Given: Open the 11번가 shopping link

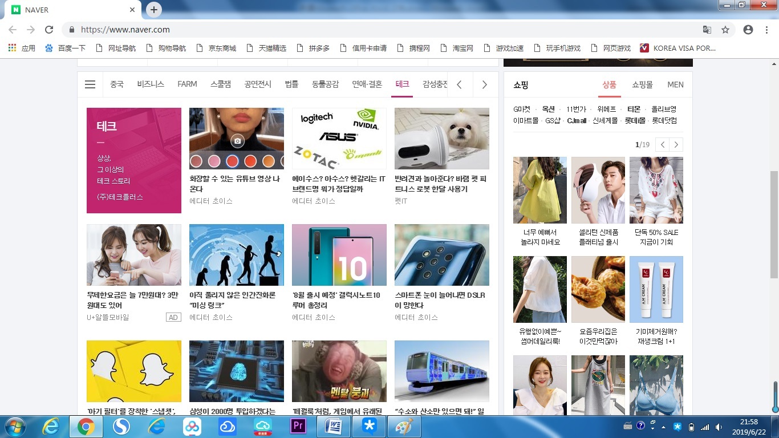Looking at the screenshot, I should (576, 109).
